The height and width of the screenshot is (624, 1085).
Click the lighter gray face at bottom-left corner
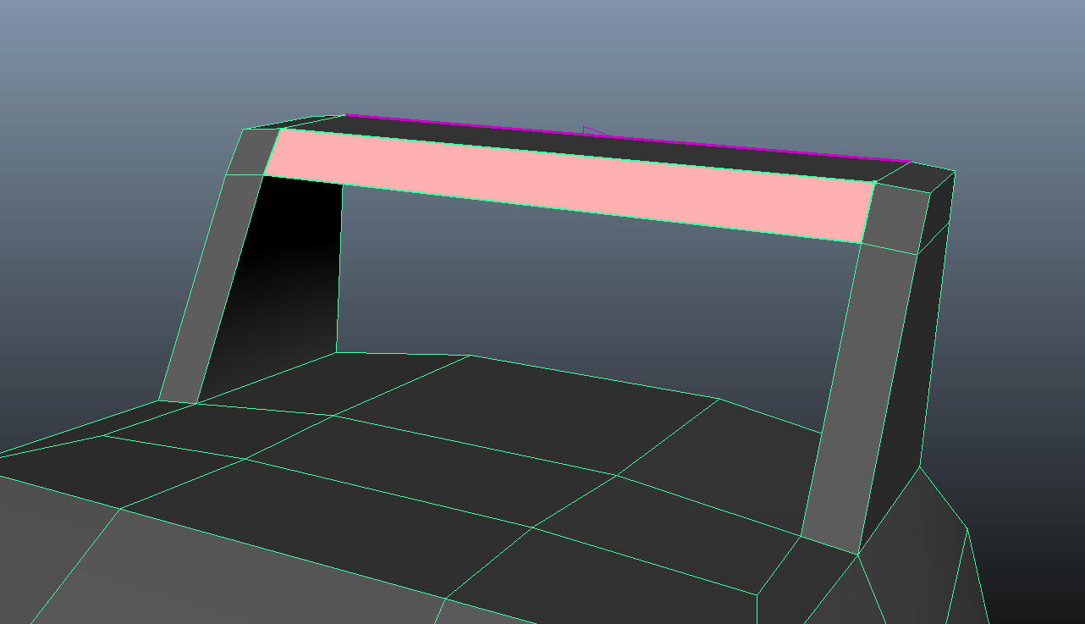click(x=51, y=559)
